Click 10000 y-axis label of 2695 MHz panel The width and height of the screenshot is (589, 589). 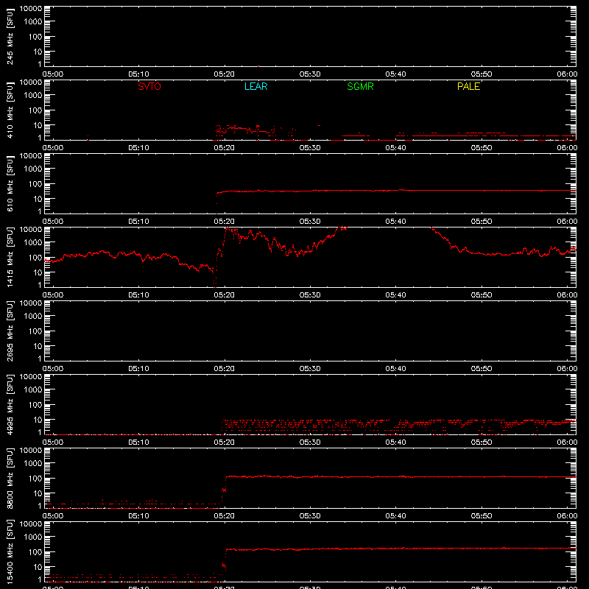coord(31,303)
